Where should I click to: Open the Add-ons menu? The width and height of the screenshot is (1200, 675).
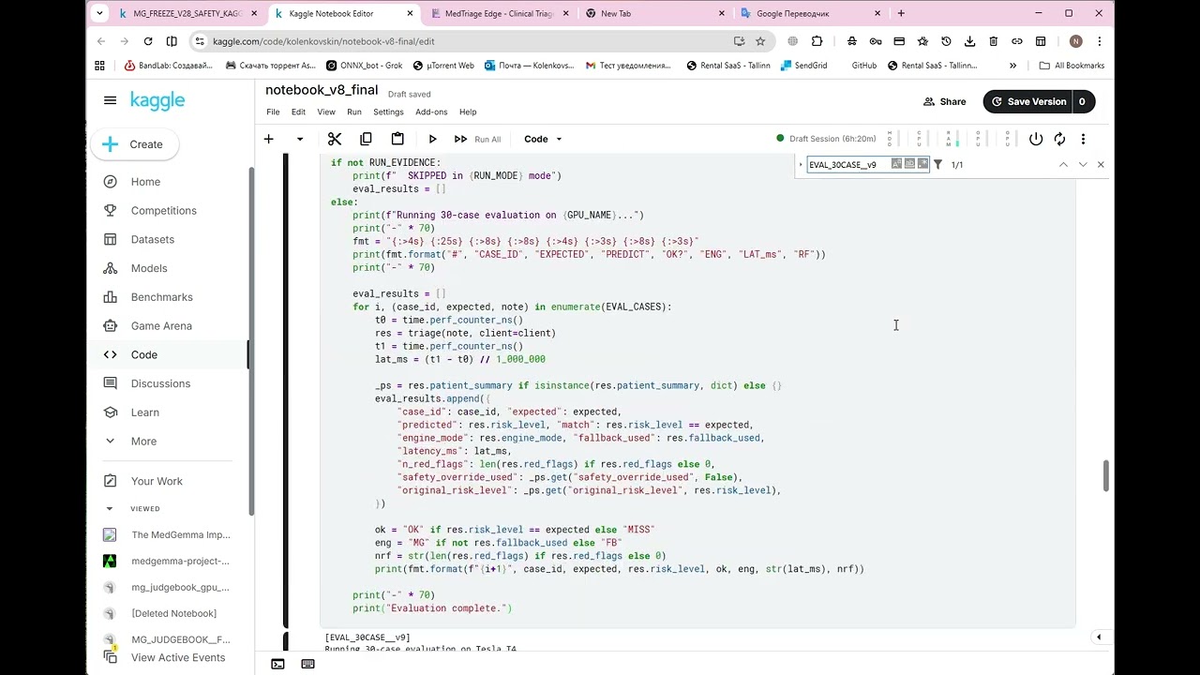click(431, 112)
